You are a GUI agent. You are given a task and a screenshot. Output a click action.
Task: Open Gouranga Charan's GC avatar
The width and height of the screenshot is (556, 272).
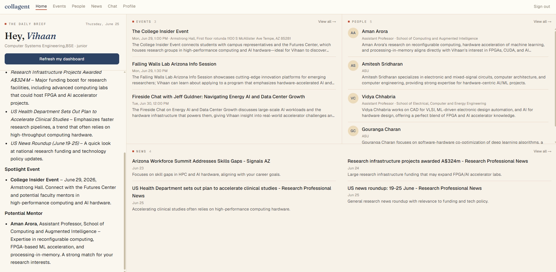pos(353,131)
